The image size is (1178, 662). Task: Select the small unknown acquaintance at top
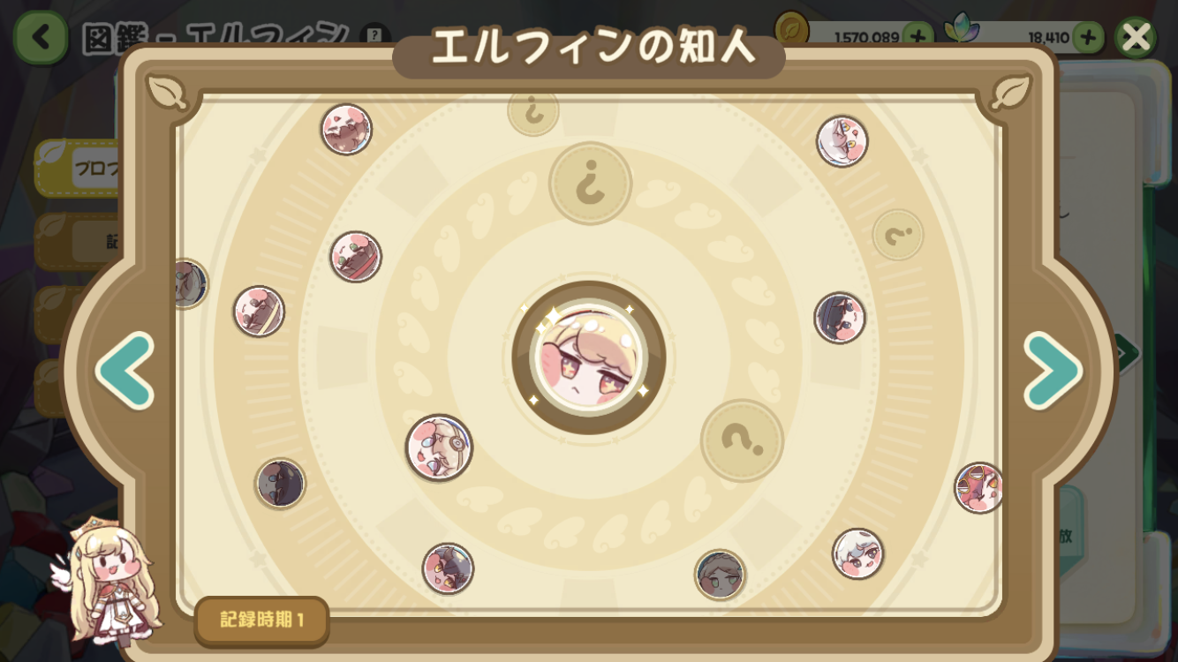[533, 112]
